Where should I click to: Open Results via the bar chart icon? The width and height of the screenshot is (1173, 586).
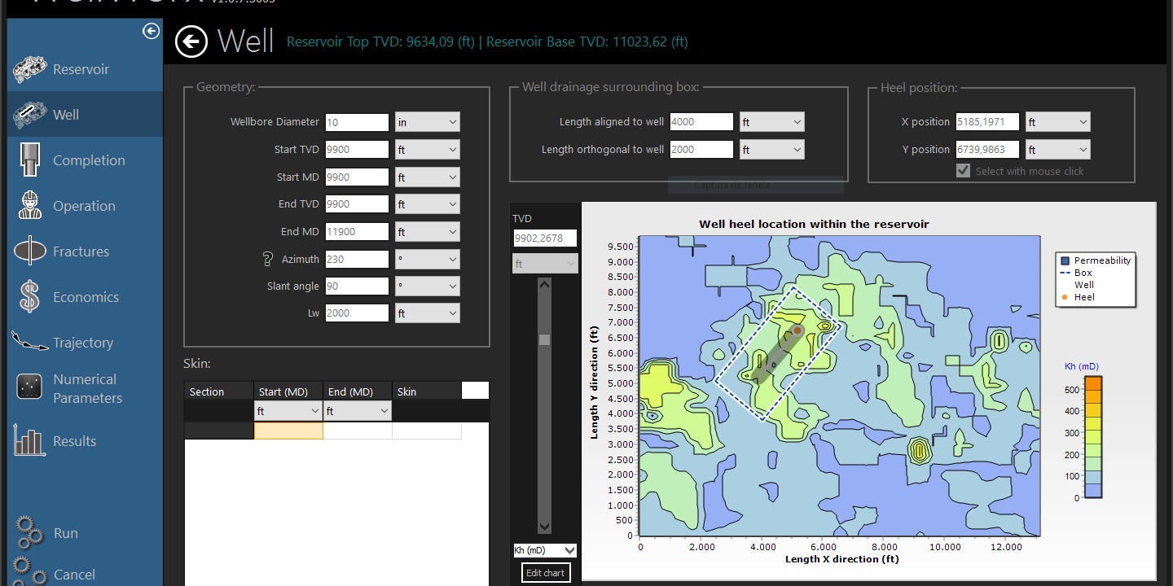click(x=30, y=441)
